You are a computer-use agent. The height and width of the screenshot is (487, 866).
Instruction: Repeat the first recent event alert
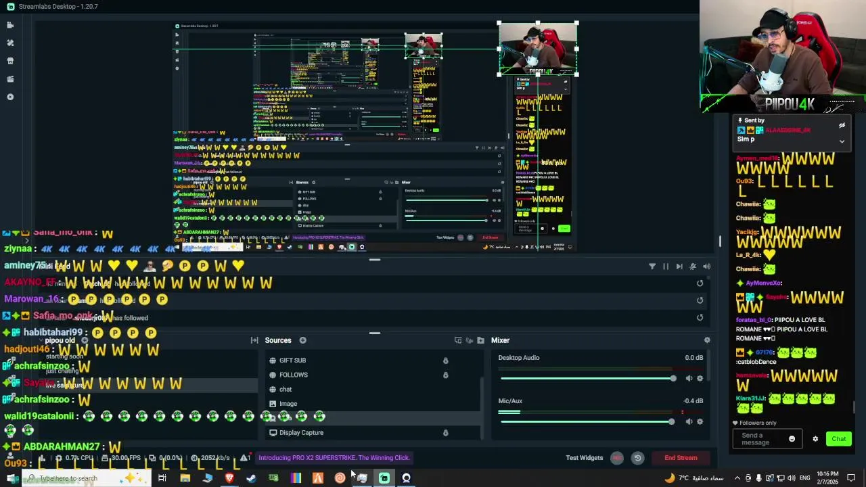point(700,283)
